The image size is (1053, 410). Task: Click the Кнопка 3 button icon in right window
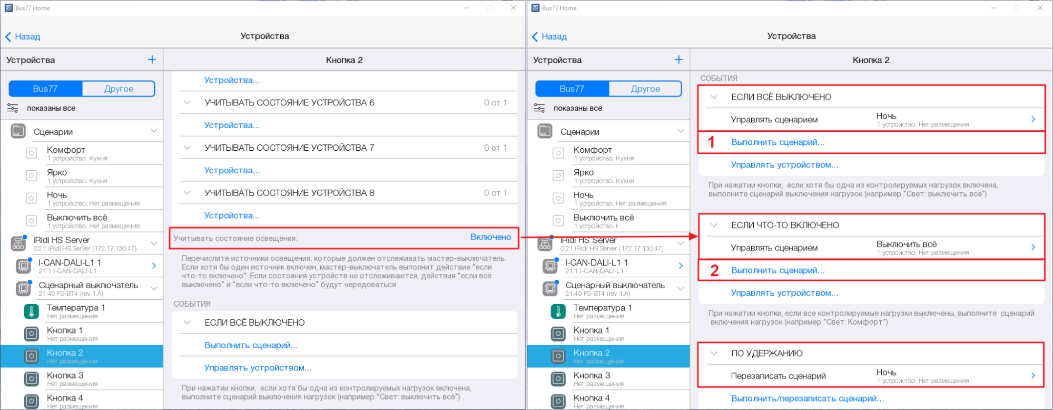coord(558,379)
